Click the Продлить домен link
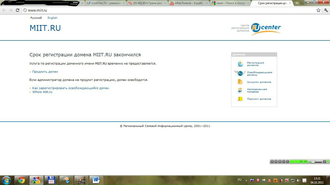330x185 pixels. click(x=45, y=72)
